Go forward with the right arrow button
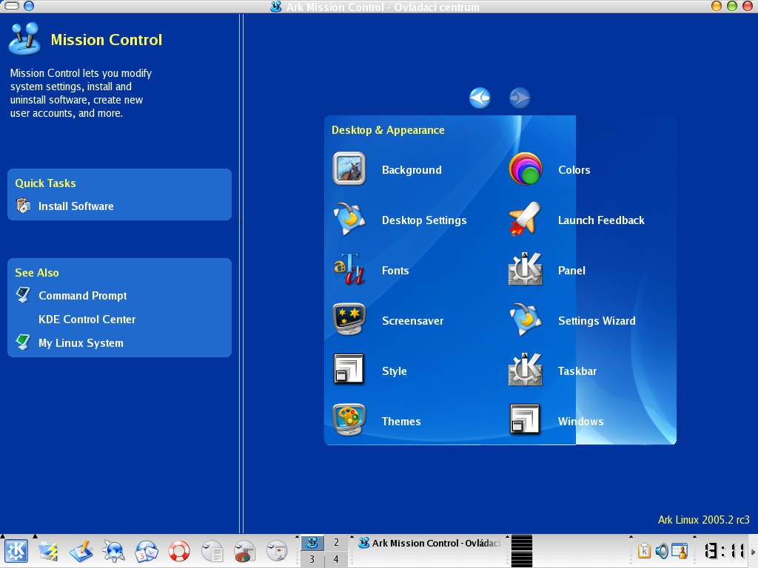This screenshot has width=758, height=568. [x=520, y=98]
